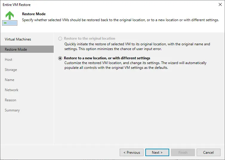Click the 'Restore to the original location' label
The height and width of the screenshot is (160, 225).
(90, 38)
